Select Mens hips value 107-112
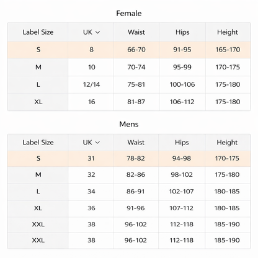This screenshot has height=258, width=258. pyautogui.click(x=181, y=208)
